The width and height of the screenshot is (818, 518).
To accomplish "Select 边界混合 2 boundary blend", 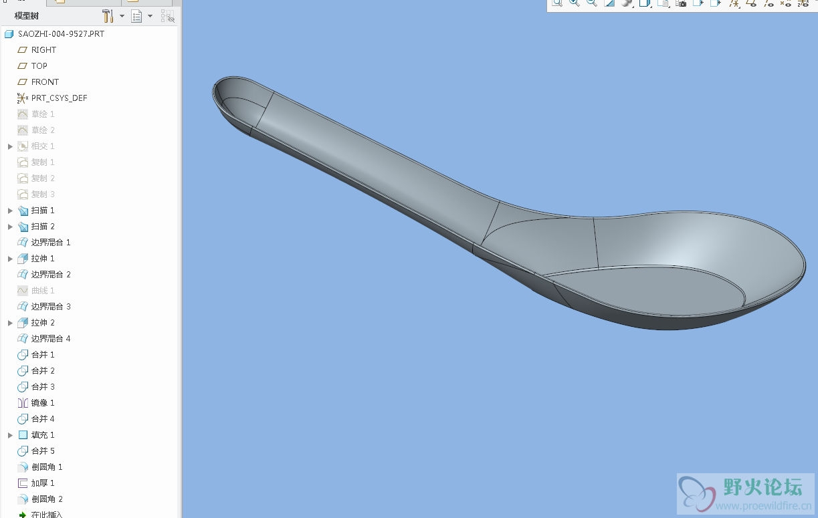I will (x=44, y=274).
